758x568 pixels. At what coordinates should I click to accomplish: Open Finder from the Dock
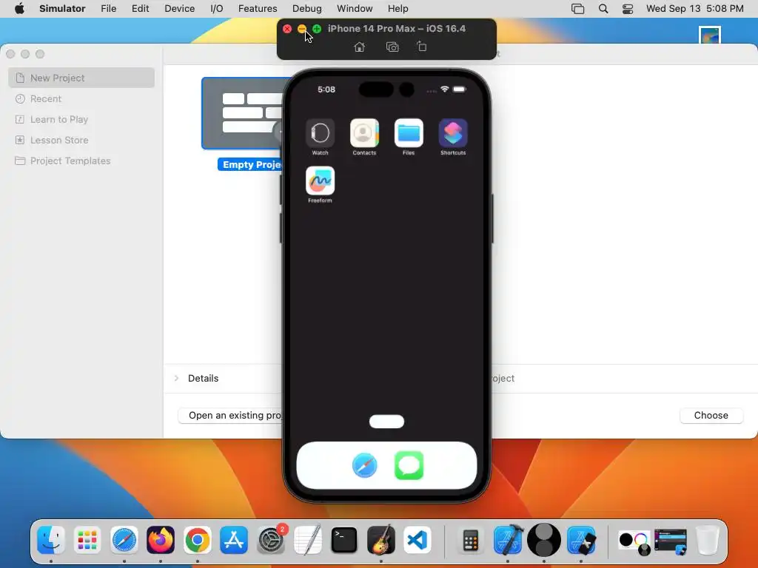[x=51, y=540]
